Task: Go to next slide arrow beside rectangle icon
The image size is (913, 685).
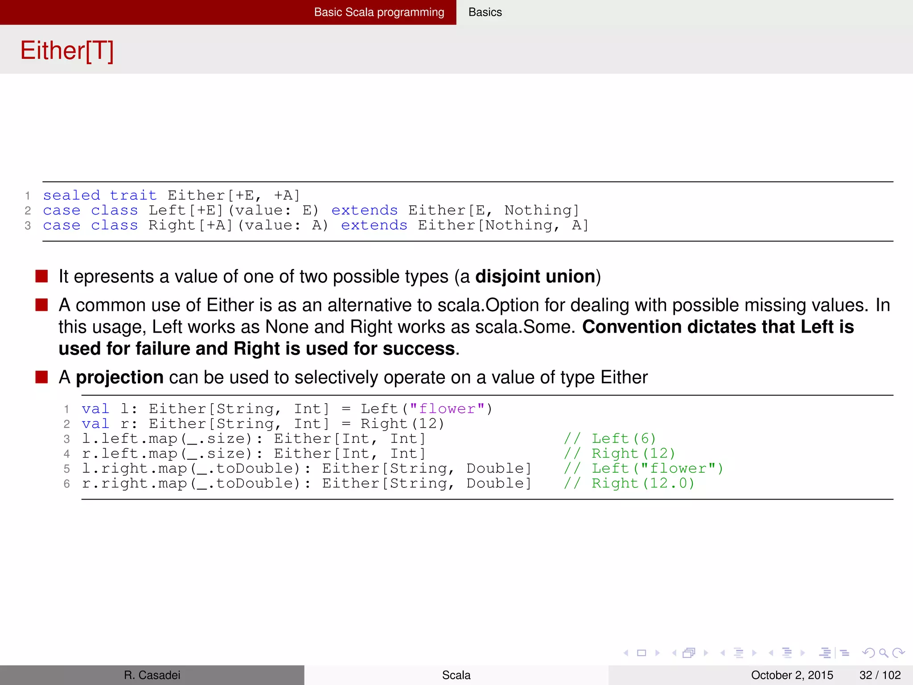Action: (658, 653)
